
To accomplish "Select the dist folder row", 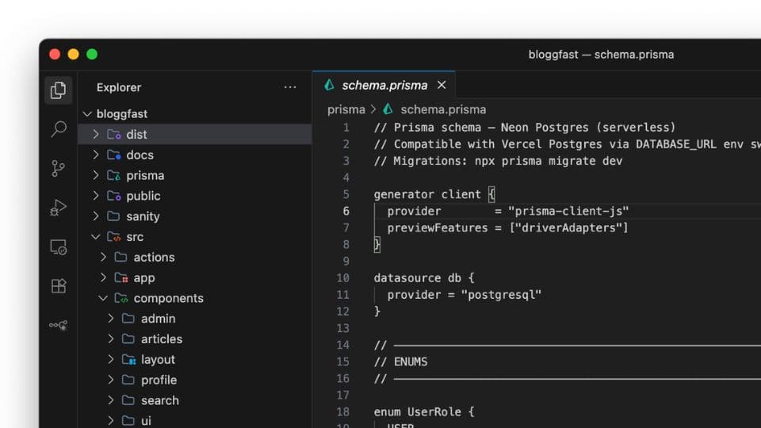I will 195,135.
